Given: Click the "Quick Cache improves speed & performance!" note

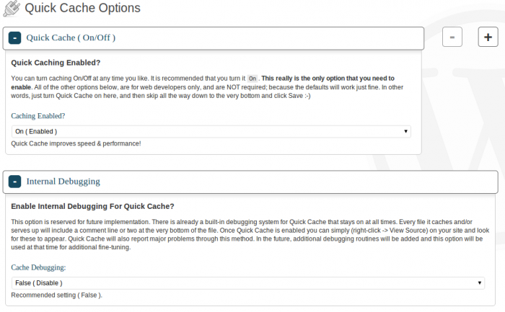Looking at the screenshot, I should point(76,143).
